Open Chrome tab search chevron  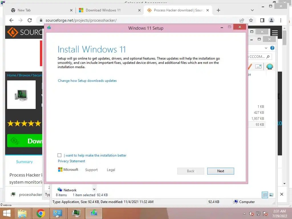coord(252,10)
